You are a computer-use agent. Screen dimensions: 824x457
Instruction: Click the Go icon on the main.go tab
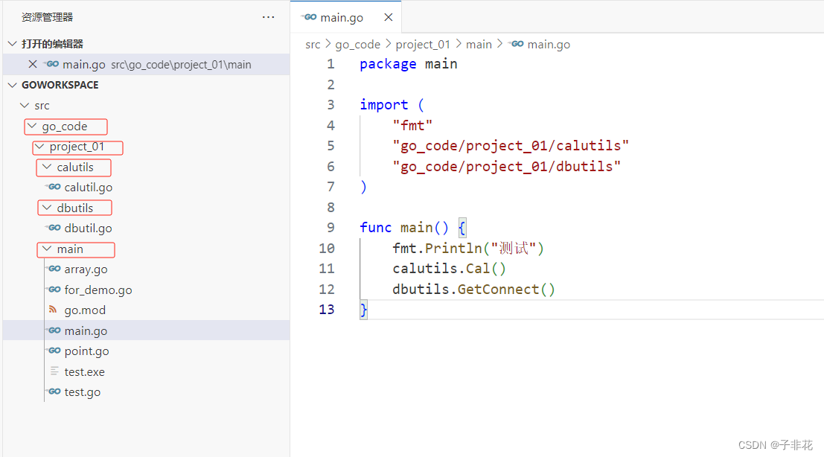click(x=309, y=17)
